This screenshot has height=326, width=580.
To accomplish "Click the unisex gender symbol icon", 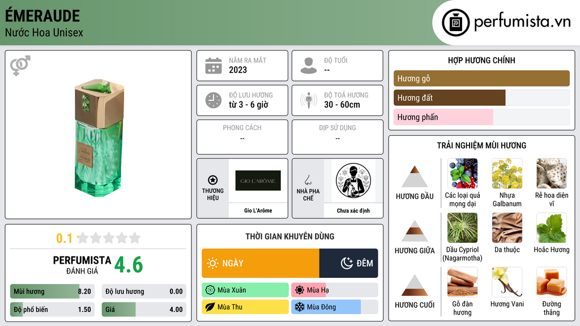I will [x=20, y=66].
